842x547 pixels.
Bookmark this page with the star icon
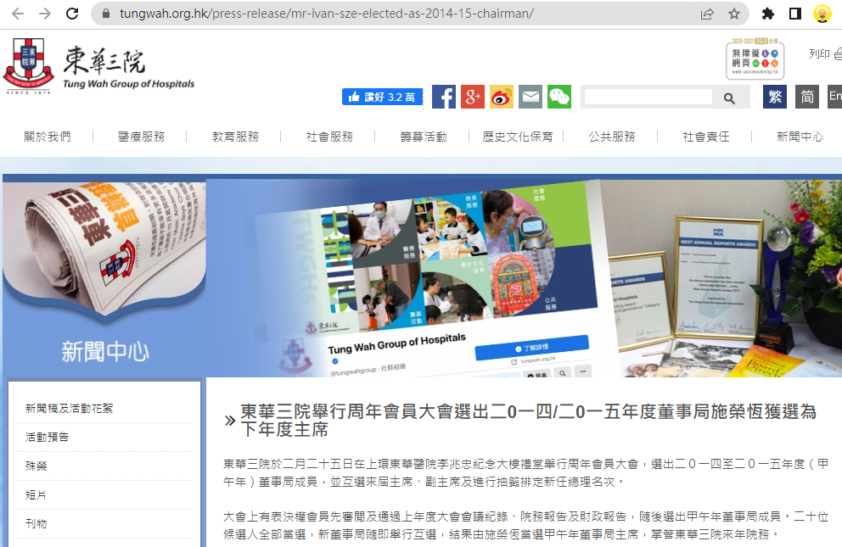(x=734, y=14)
